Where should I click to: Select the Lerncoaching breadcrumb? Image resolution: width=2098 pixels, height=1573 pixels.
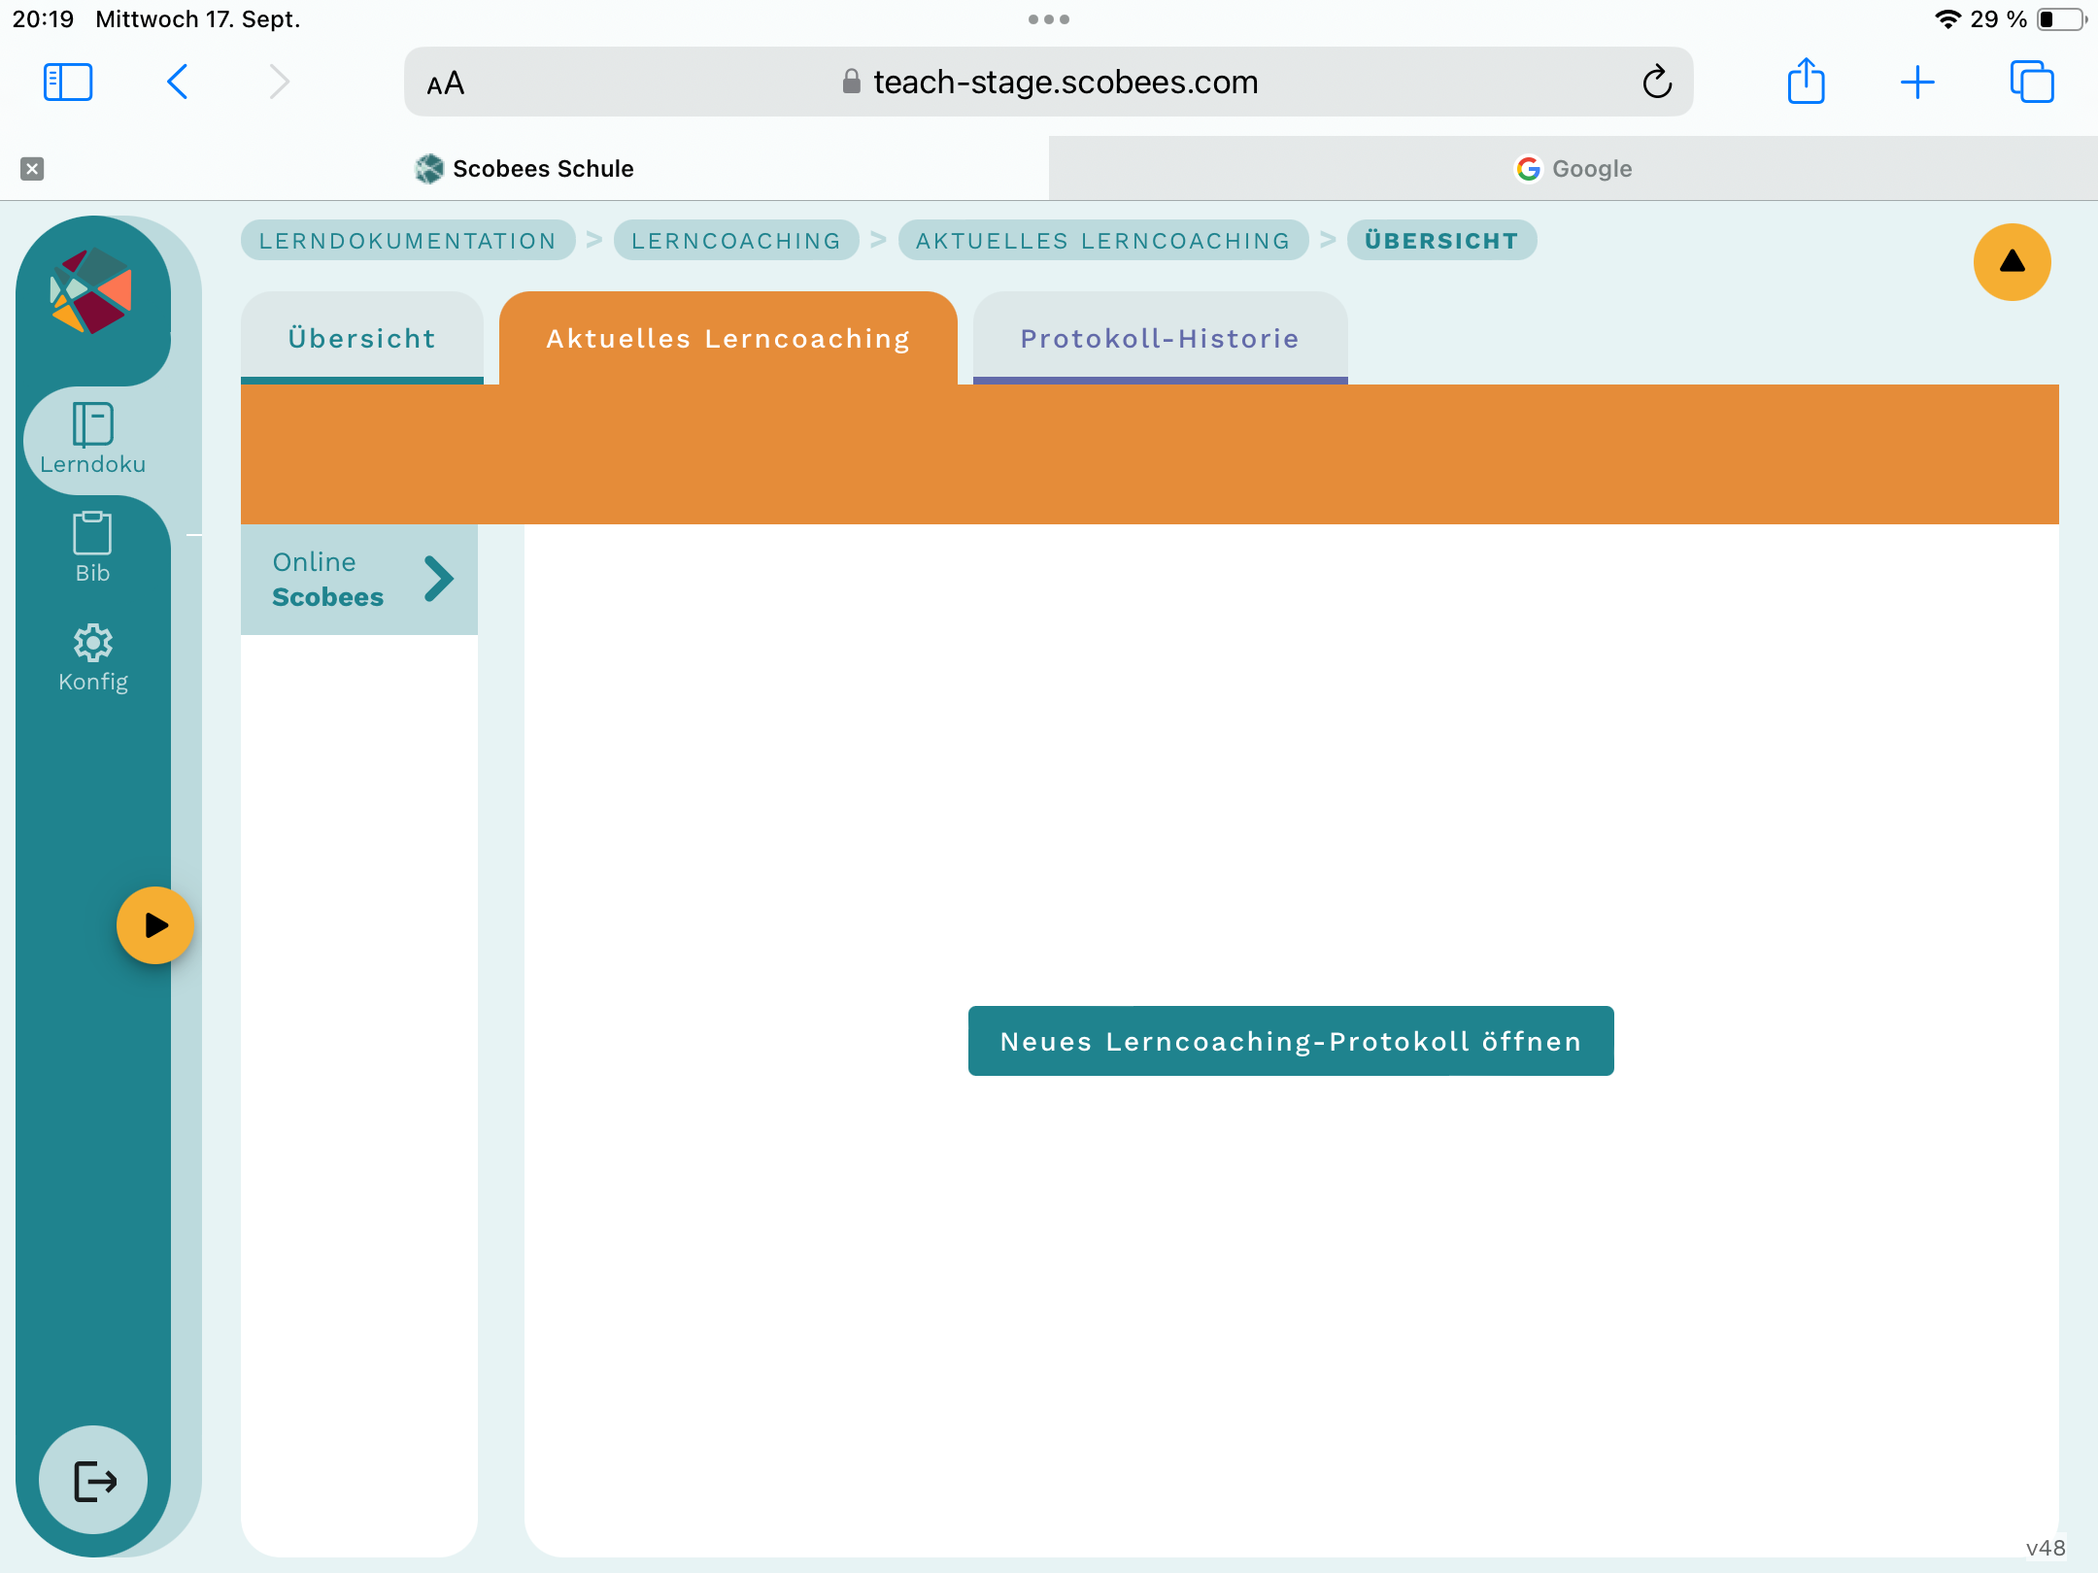(735, 241)
